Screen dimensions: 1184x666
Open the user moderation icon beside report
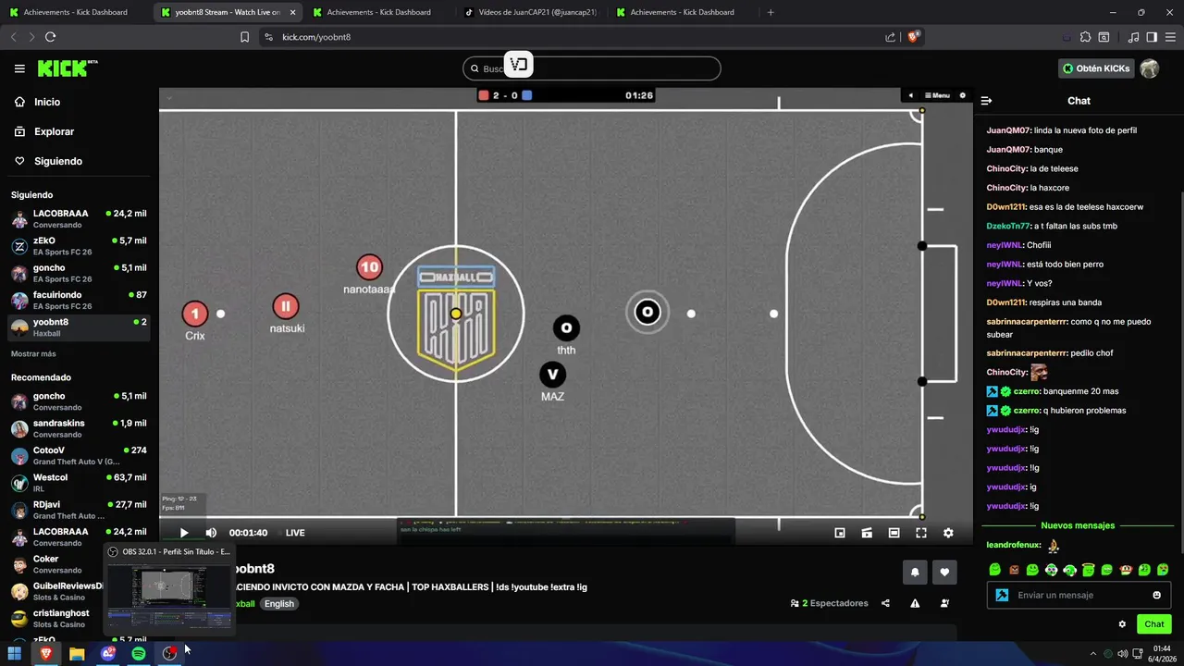(x=944, y=603)
